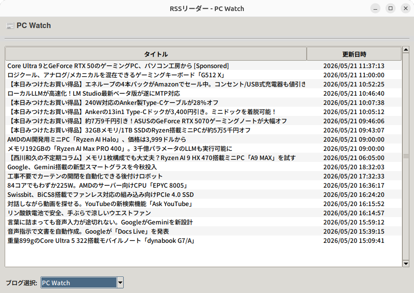
Task: Click the date 2026/05/20 18:32:03
Action: (x=354, y=167)
